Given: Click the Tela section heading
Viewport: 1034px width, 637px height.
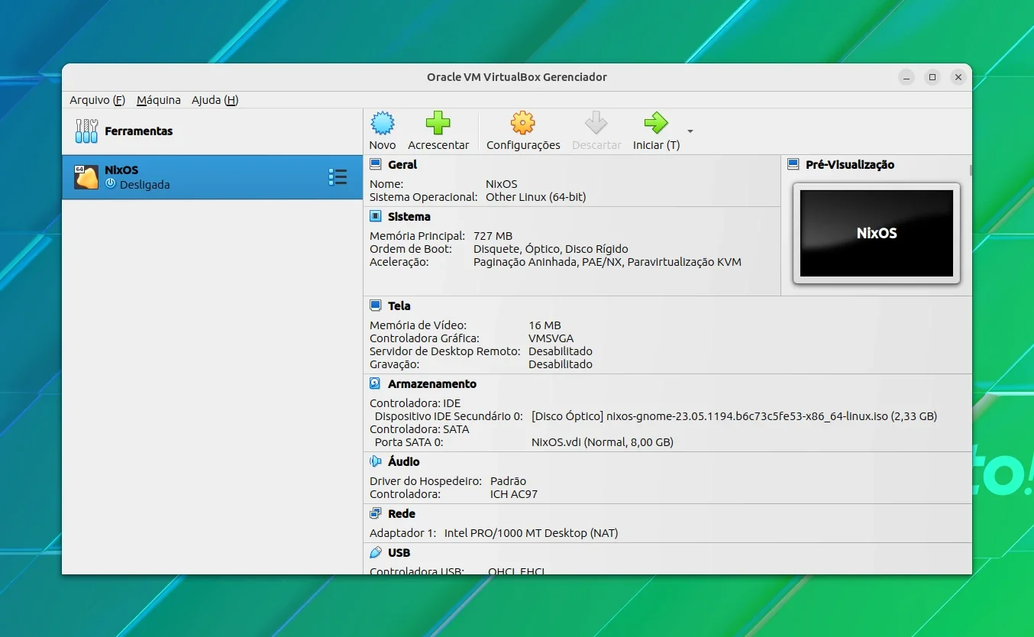Looking at the screenshot, I should point(399,306).
